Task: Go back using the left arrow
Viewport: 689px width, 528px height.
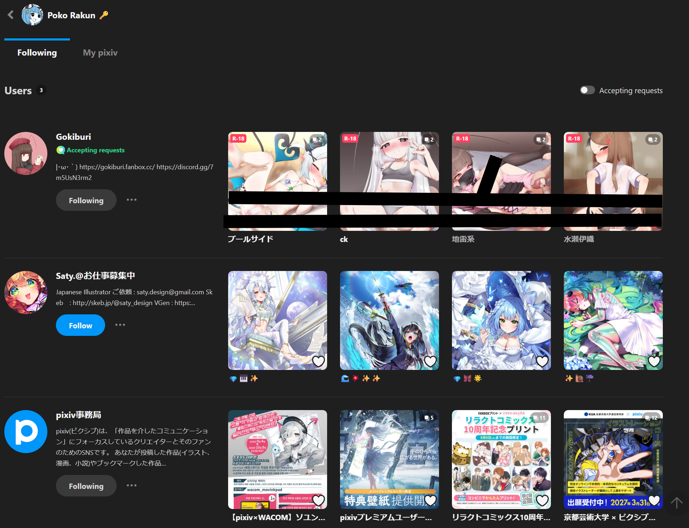Action: tap(11, 15)
